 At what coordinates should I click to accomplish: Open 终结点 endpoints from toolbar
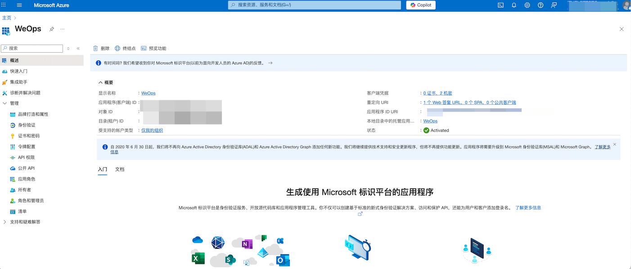tap(125, 49)
